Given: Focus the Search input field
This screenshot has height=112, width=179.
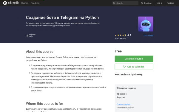Looking at the screenshot, I should [125, 3].
